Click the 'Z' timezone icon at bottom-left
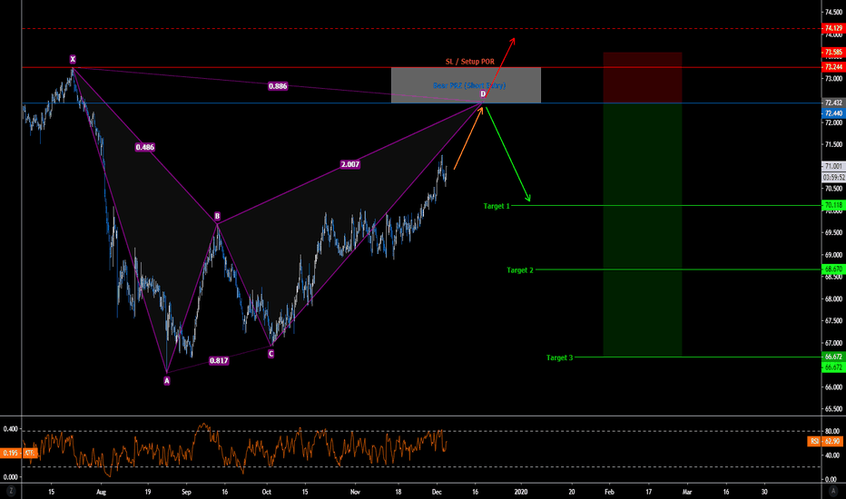This screenshot has width=846, height=499. click(10, 490)
